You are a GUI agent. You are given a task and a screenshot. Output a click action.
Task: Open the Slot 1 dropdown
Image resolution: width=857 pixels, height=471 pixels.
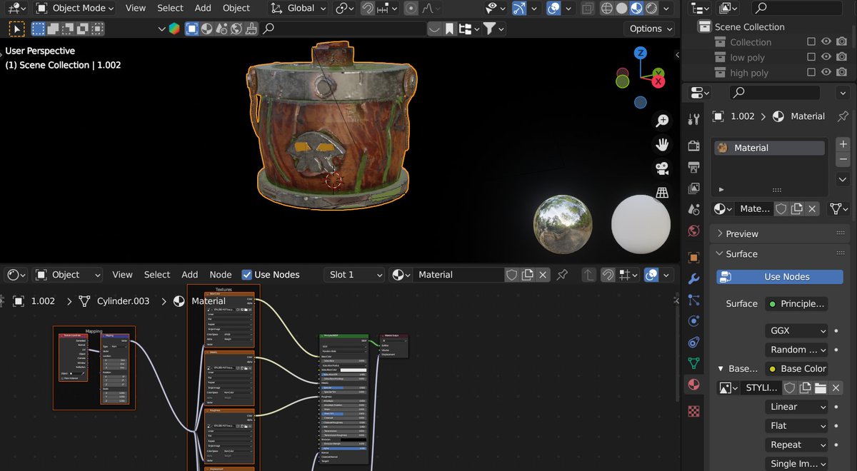click(x=354, y=275)
